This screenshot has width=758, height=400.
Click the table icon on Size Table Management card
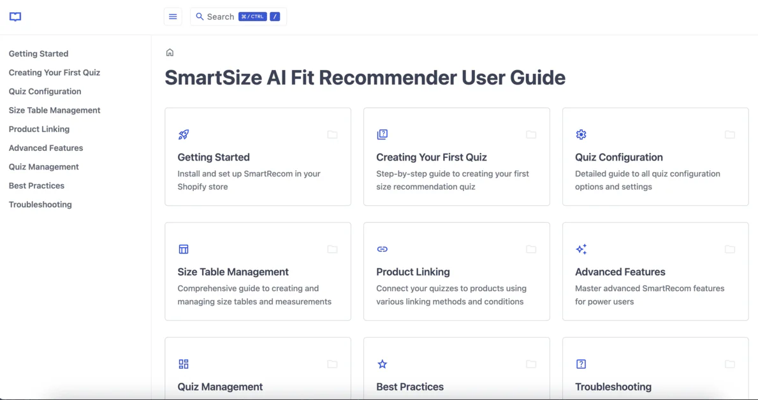click(x=184, y=249)
